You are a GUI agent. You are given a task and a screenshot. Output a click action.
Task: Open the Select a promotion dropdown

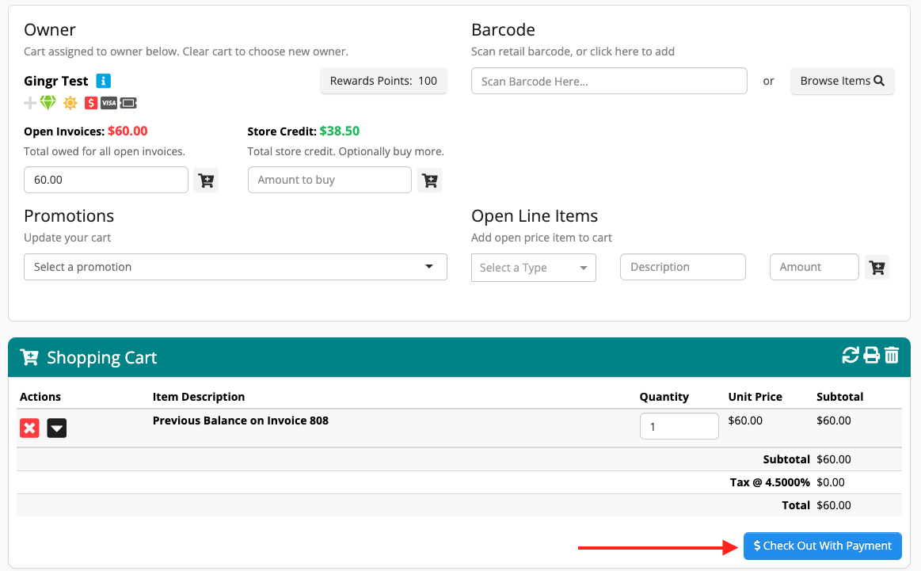point(235,267)
